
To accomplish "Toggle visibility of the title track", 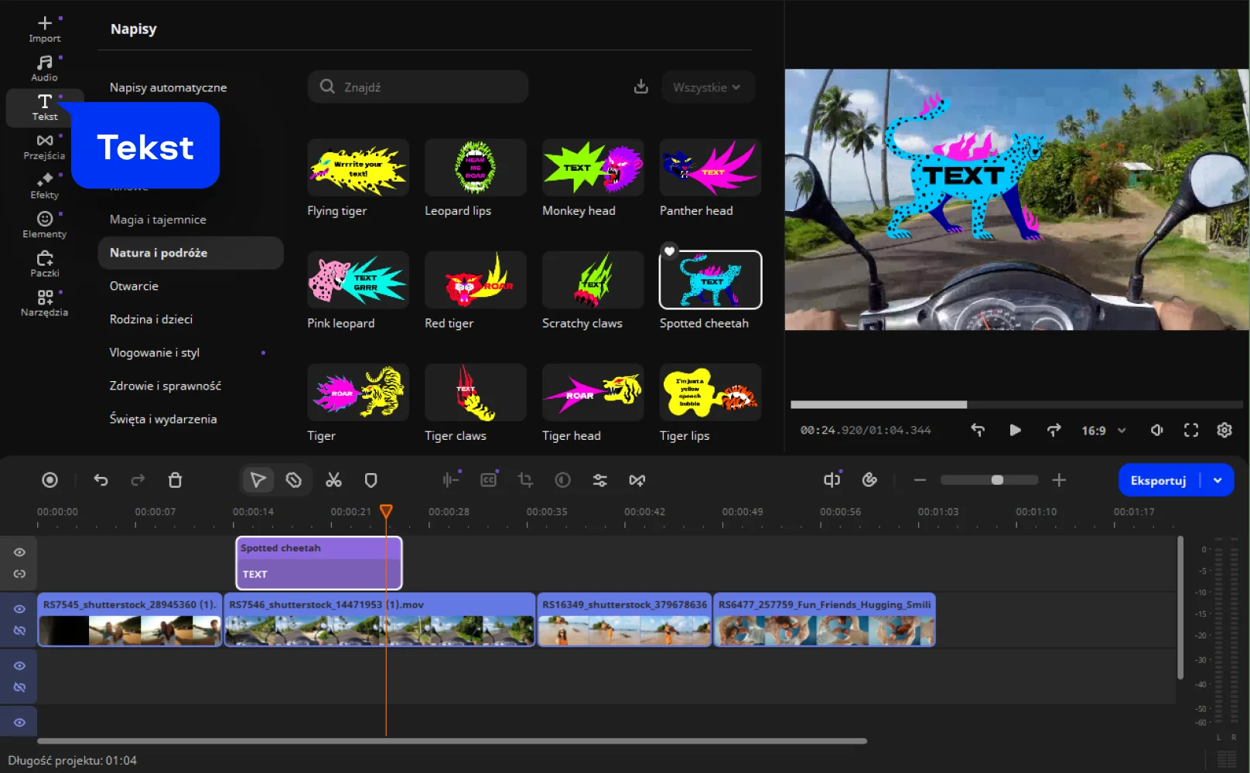I will click(x=19, y=552).
